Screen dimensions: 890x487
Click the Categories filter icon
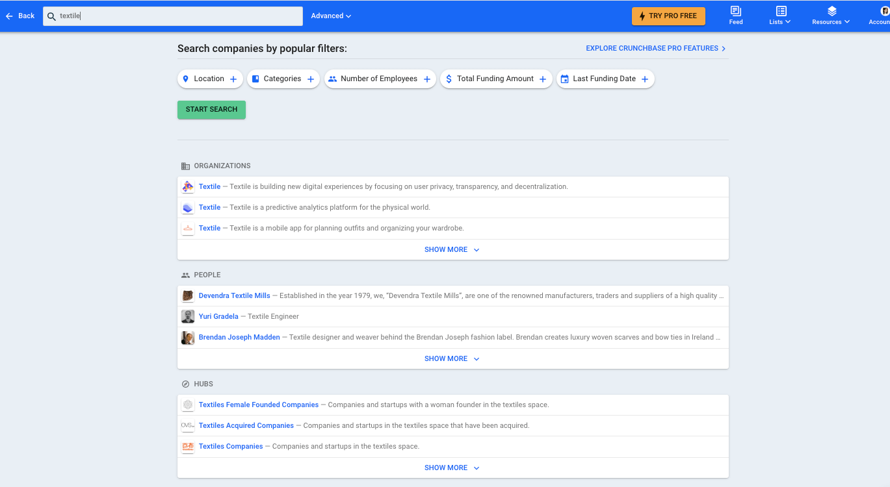pyautogui.click(x=255, y=79)
